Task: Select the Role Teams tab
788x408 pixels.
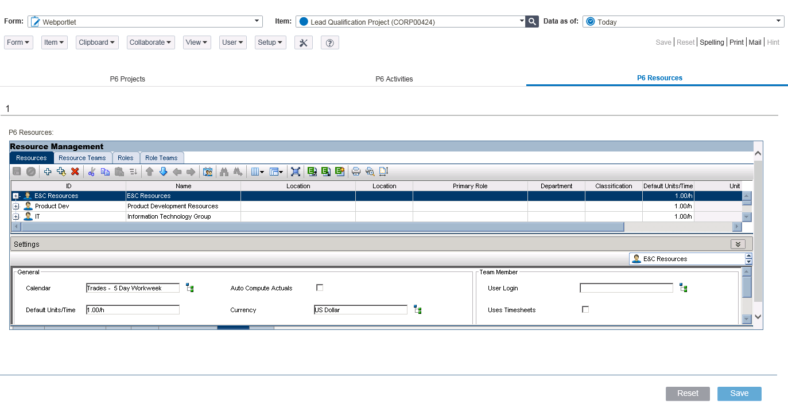Action: (x=162, y=158)
